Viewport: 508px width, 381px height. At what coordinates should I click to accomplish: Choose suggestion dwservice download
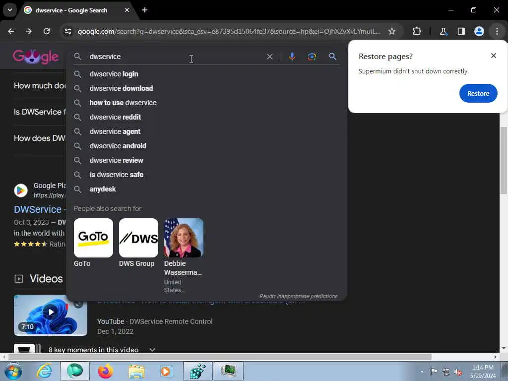pos(206,88)
